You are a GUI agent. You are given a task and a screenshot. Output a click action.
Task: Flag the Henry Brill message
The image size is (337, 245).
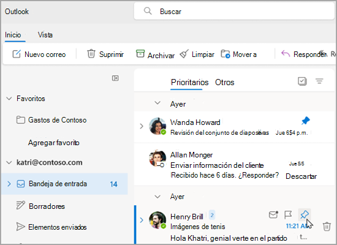pos(288,214)
